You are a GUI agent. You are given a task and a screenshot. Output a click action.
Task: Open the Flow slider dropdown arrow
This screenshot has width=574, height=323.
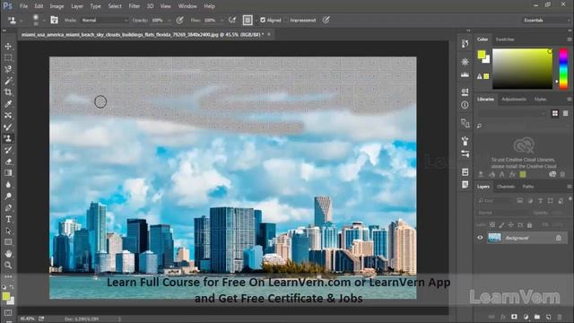click(222, 21)
